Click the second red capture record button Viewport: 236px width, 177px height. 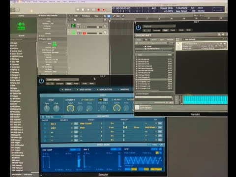tap(104, 10)
